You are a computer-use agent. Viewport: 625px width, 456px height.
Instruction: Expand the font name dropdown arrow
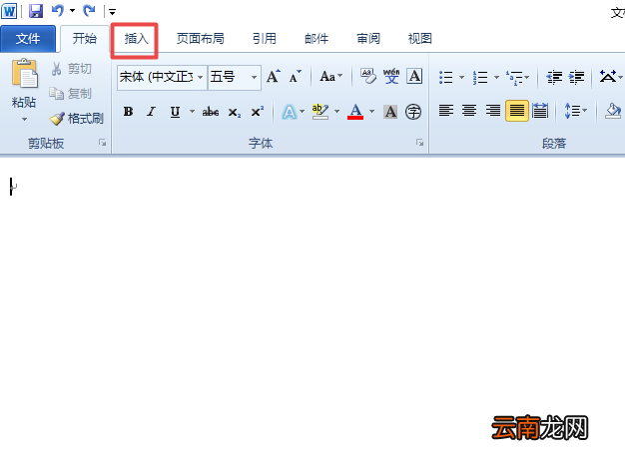(x=201, y=77)
